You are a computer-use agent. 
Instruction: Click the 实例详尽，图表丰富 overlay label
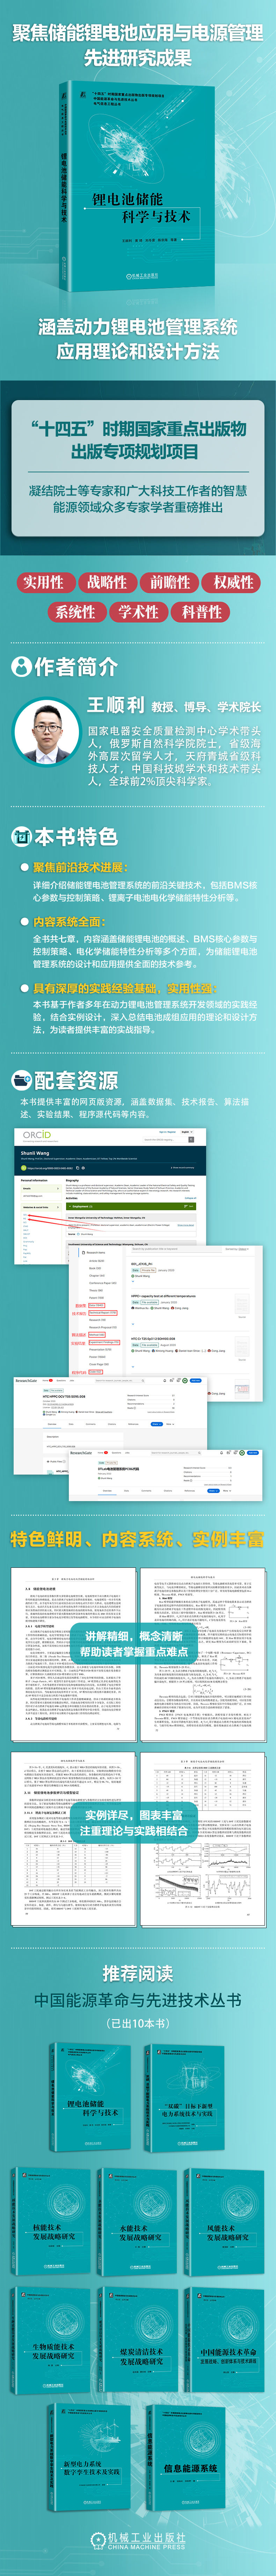(135, 1822)
